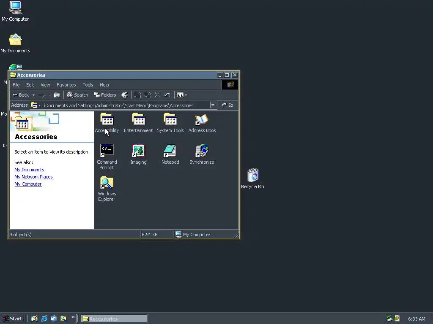Viewport: 433px width, 324px height.
Task: Open the Help menu
Action: click(x=104, y=85)
